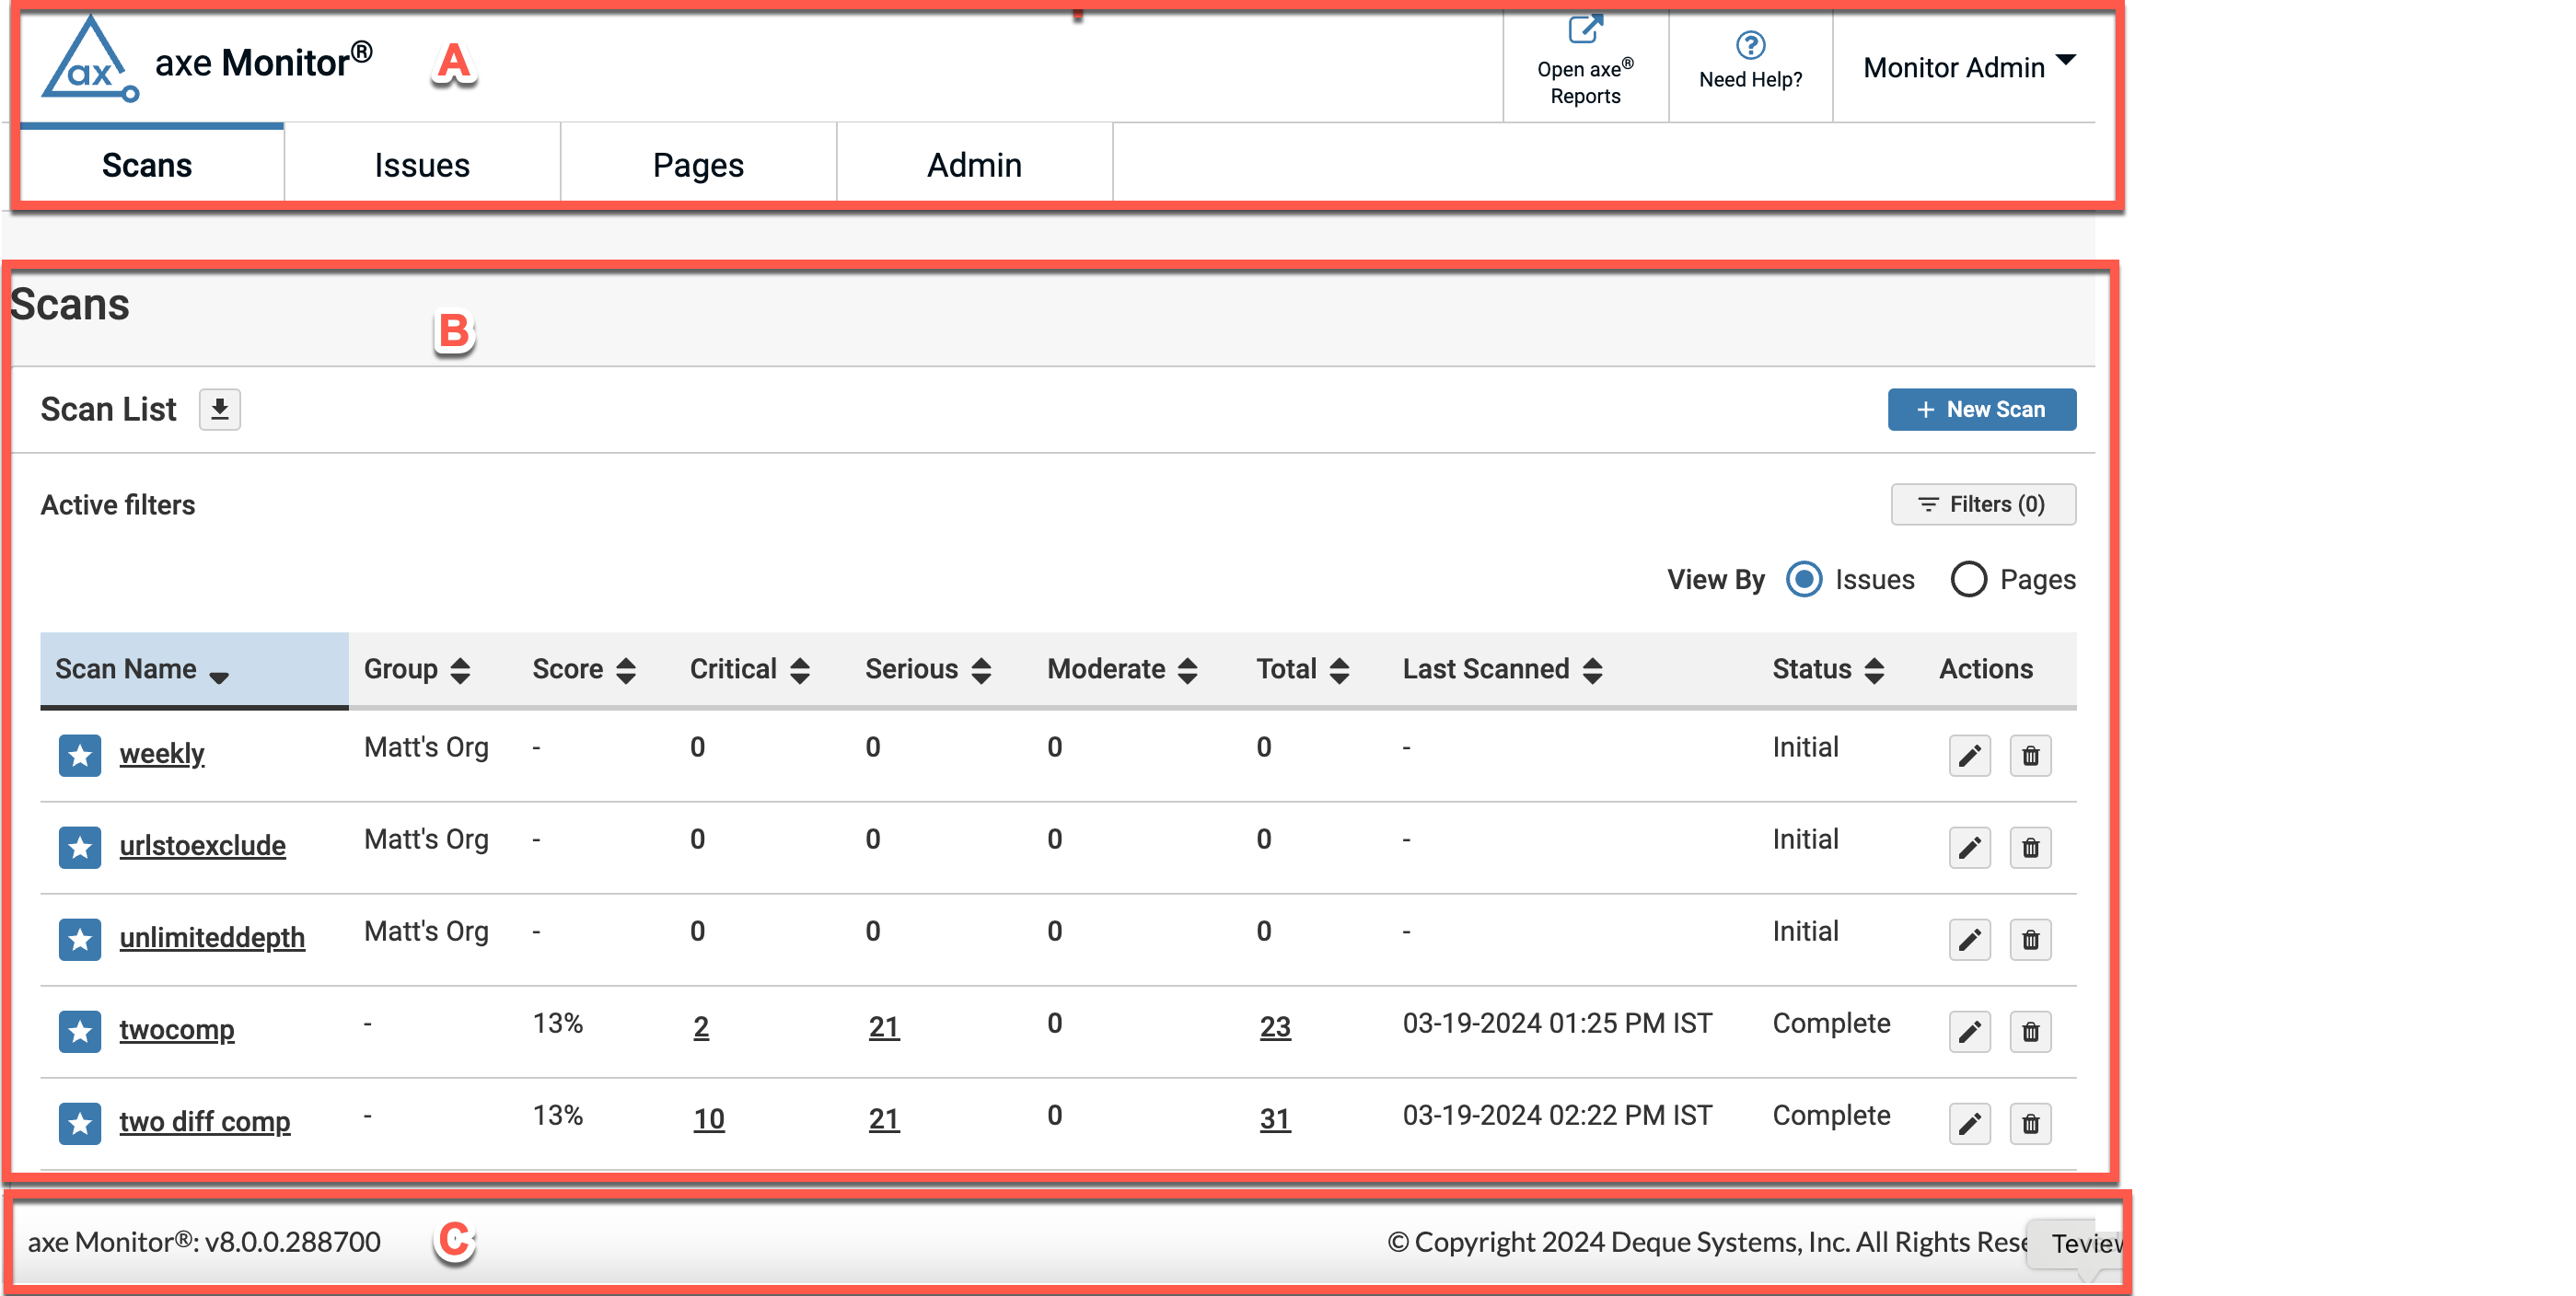
Task: Open the Admin tab
Action: point(974,165)
